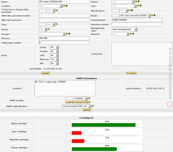Click green icon next to Group dropdown

pos(49,29)
